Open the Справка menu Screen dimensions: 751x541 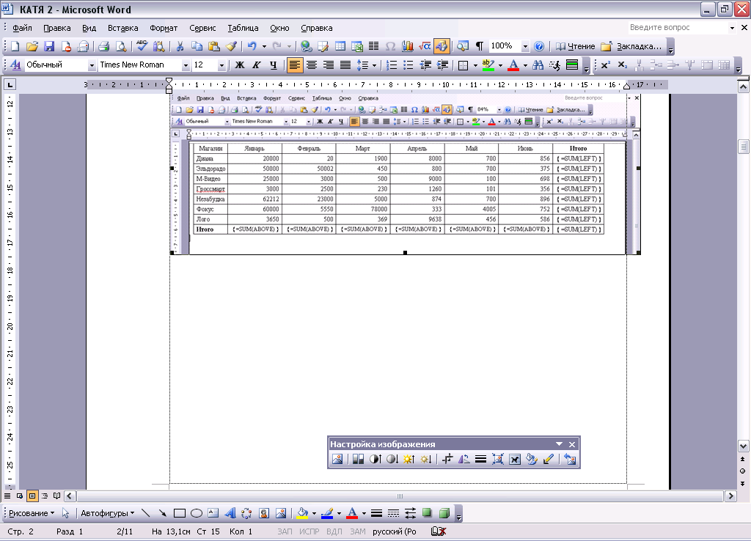[317, 29]
